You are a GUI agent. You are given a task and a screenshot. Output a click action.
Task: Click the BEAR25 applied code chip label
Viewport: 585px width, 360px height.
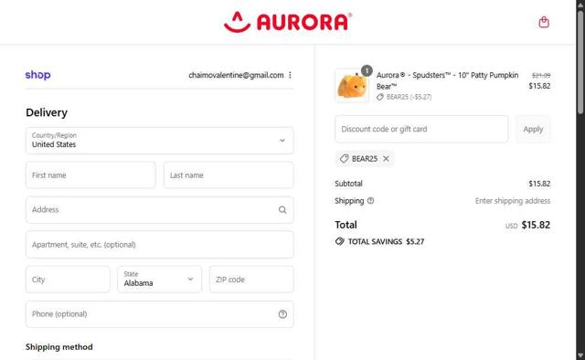tap(365, 159)
